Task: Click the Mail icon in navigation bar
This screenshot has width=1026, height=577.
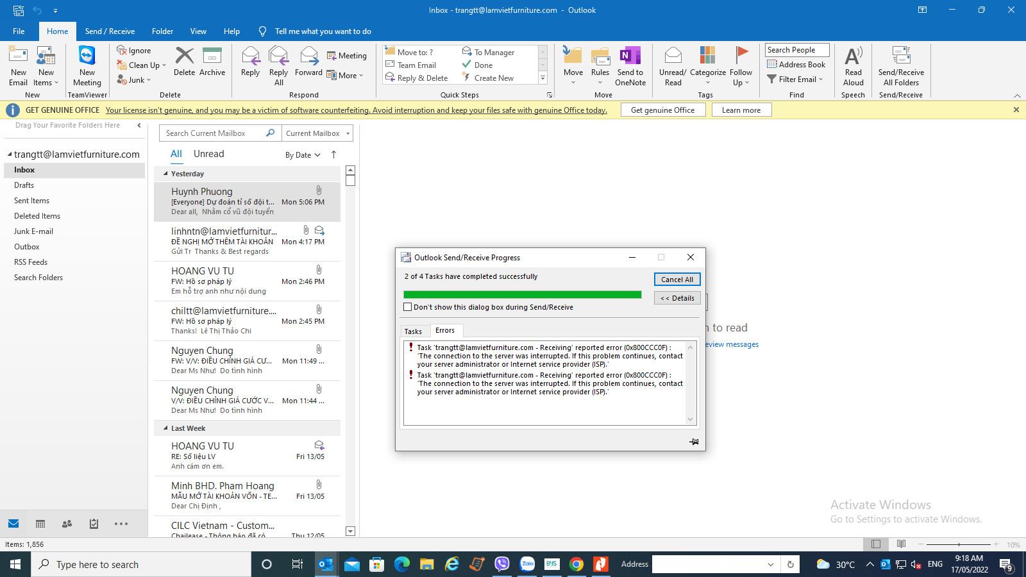Action: [13, 524]
